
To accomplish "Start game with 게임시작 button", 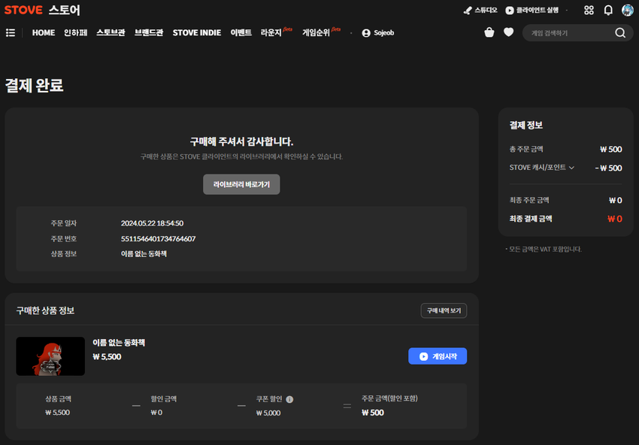I will click(x=438, y=356).
